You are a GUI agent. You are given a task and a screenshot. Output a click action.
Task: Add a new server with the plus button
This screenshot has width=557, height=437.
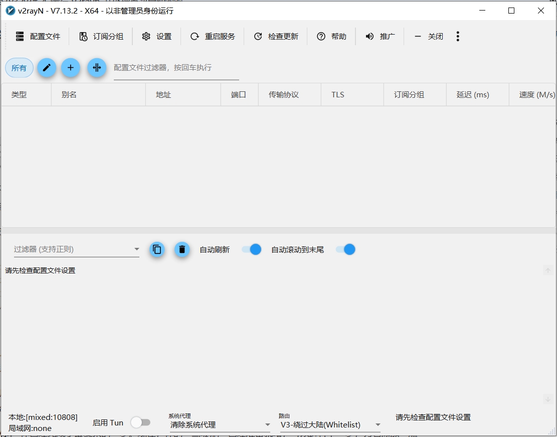(x=70, y=68)
